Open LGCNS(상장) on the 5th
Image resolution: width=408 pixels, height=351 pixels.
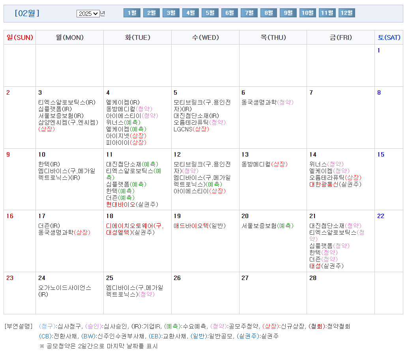point(191,129)
